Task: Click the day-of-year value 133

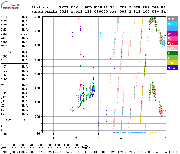Action: [88, 12]
